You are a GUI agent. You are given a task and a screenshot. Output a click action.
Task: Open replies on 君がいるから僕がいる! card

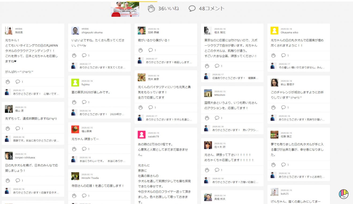pyautogui.click(x=151, y=50)
